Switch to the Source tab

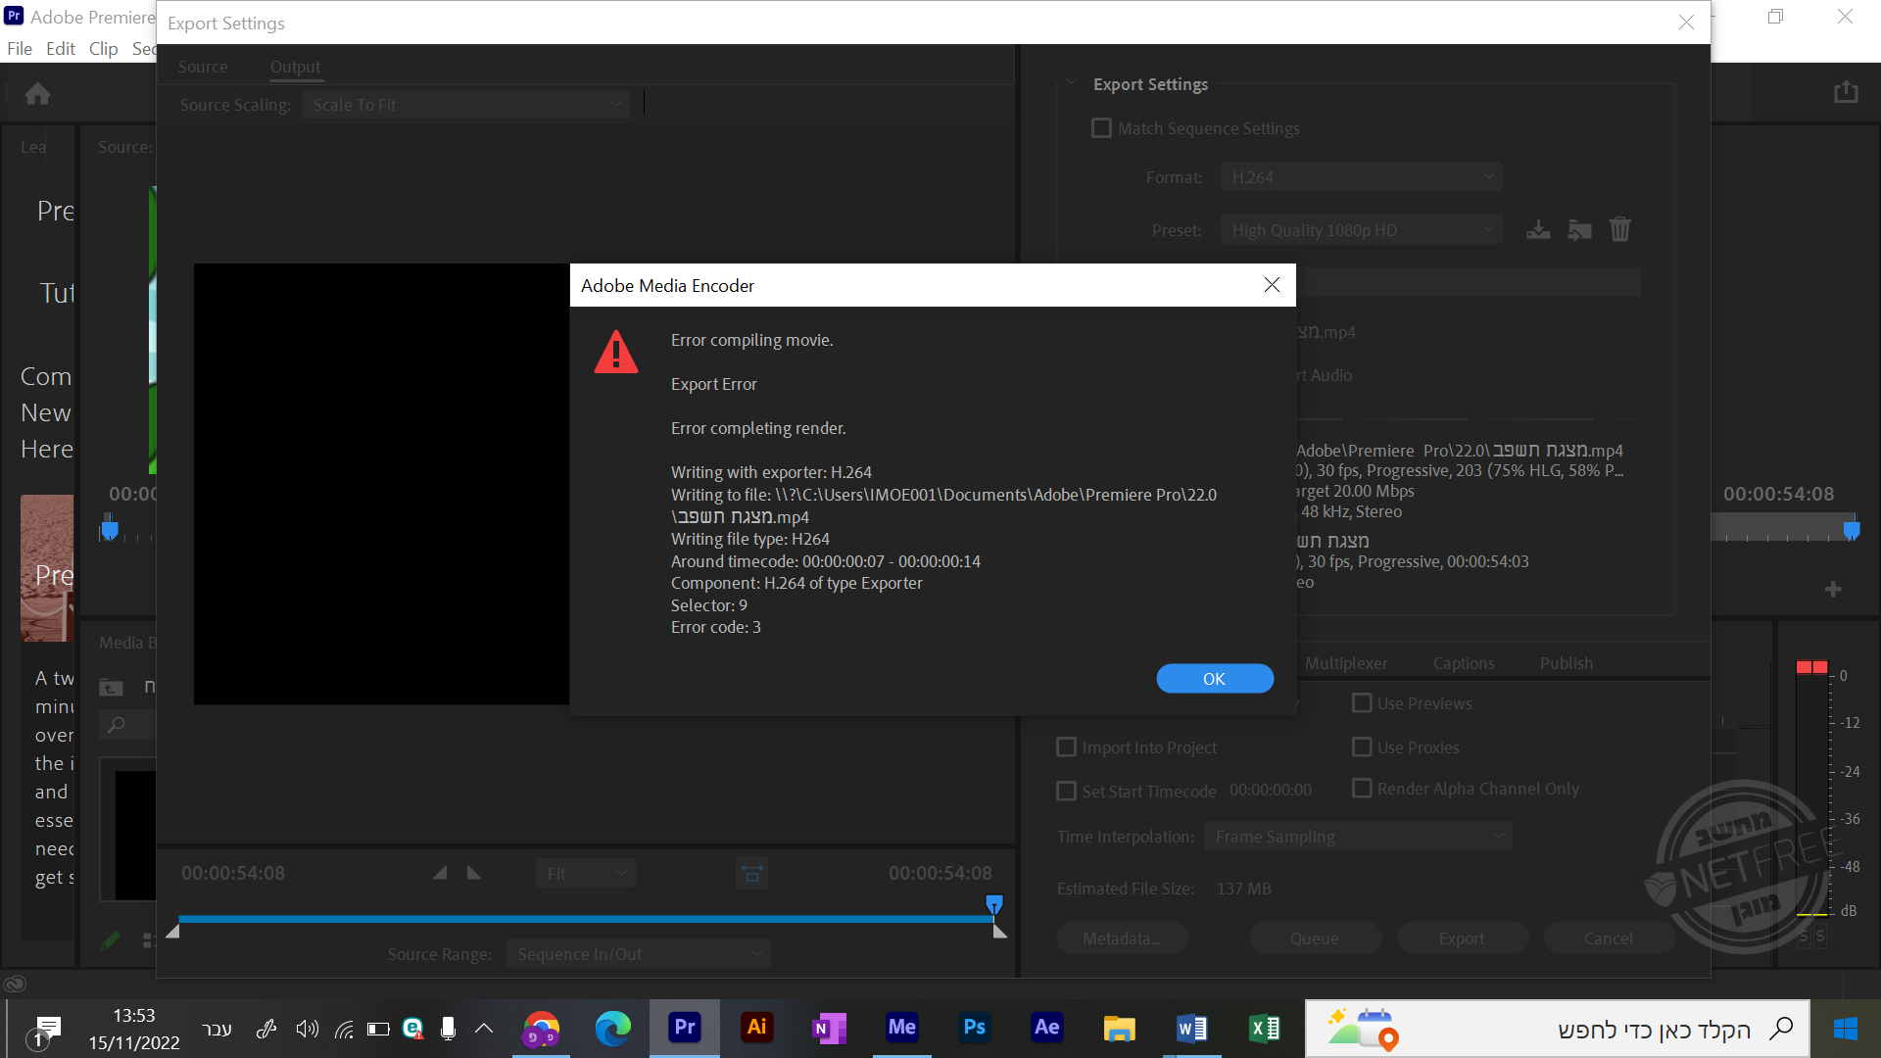tap(203, 67)
